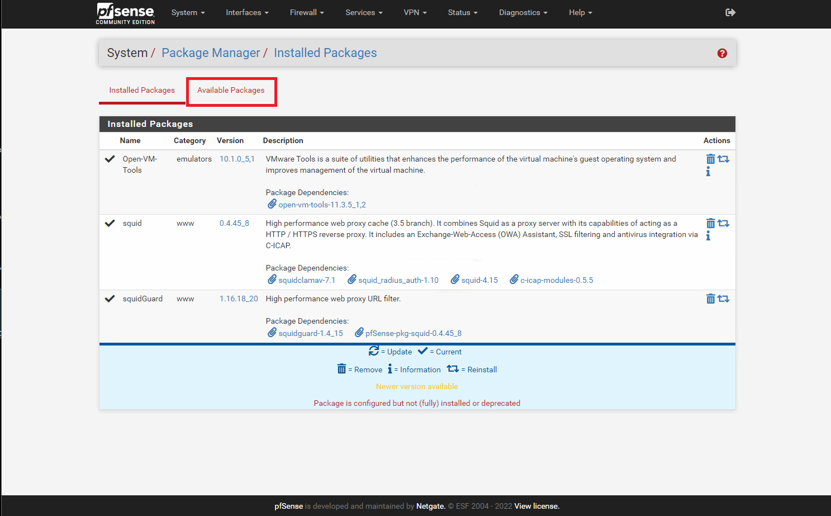Click paperclip icon beside squid_radius_auth-1.10

352,280
